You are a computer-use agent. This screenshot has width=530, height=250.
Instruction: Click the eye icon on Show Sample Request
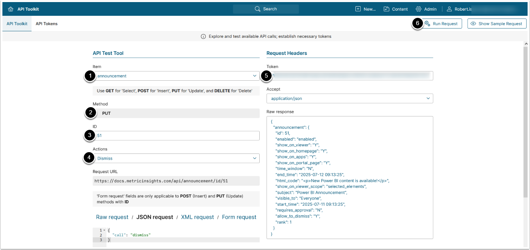click(x=473, y=24)
